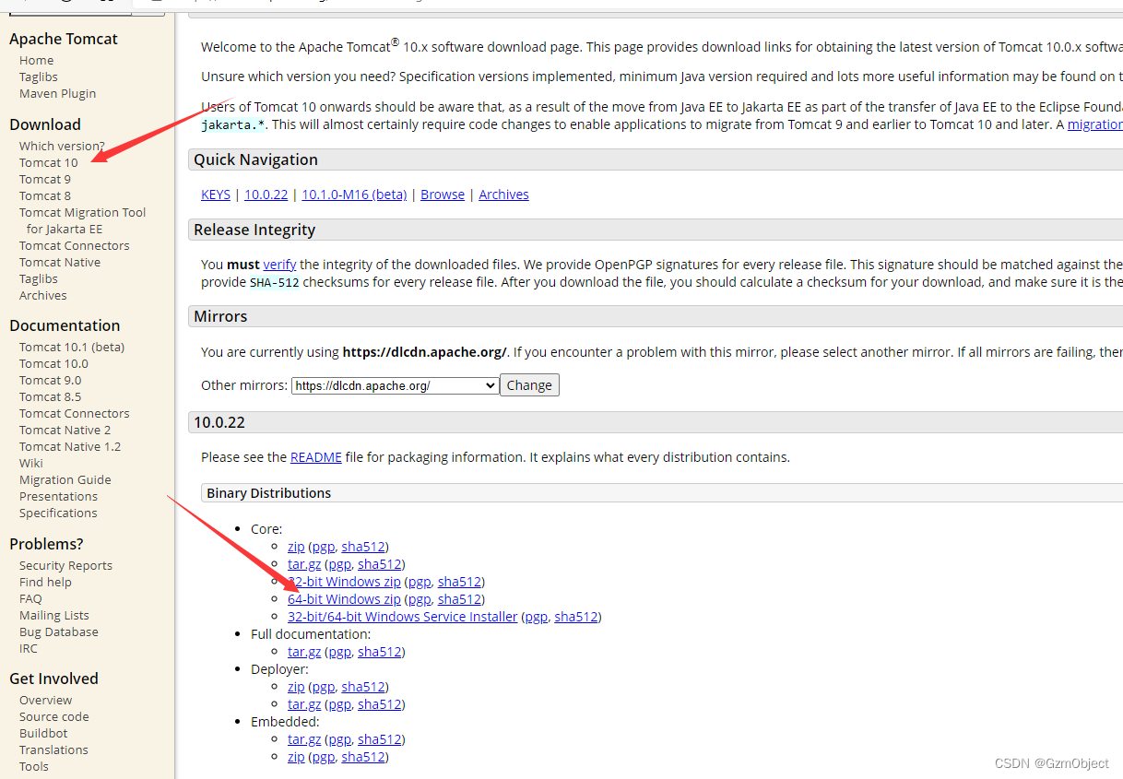Open the mirror selection dropdown
This screenshot has width=1123, height=779.
click(x=395, y=385)
